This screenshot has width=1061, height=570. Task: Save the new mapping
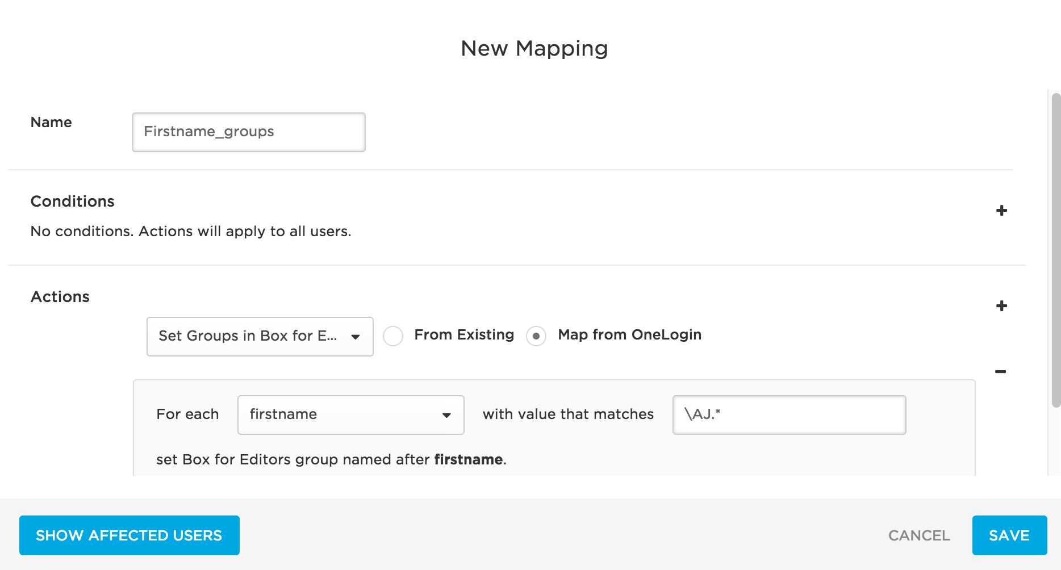(x=1009, y=535)
